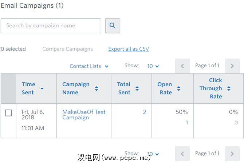Check the MakeUseOf Test Campaign row checkbox
Viewport: 244px width, 166px height.
point(8,113)
